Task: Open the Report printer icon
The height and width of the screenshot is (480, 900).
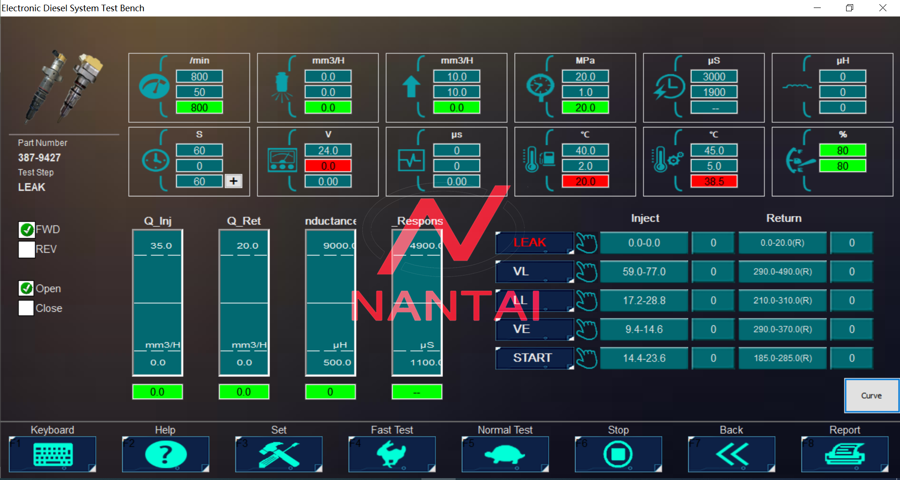Action: click(x=845, y=454)
